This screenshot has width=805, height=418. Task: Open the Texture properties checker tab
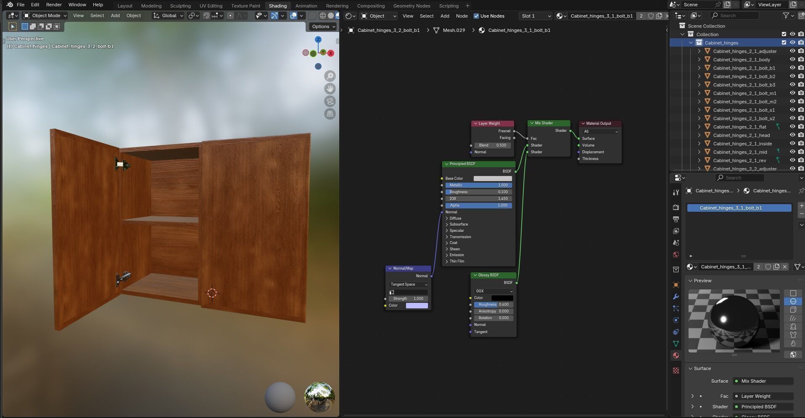tap(676, 371)
